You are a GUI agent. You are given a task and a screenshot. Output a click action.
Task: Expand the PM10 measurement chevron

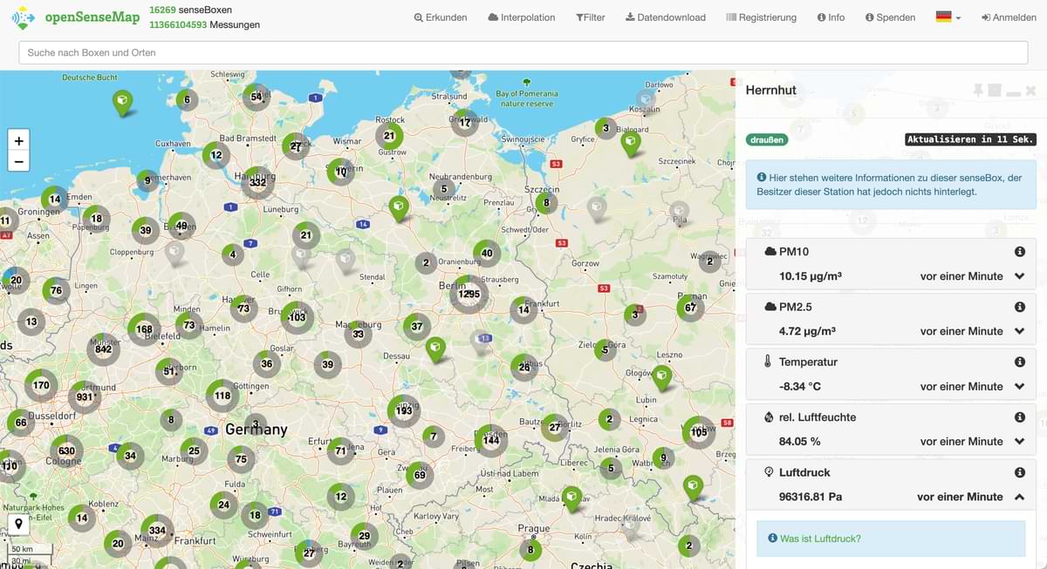[x=1019, y=276]
